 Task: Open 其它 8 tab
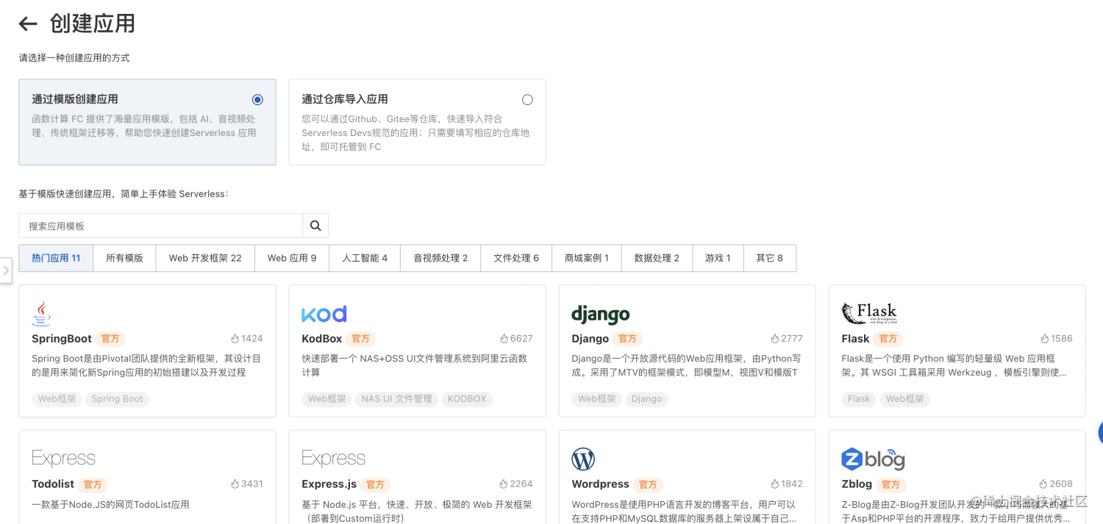pyautogui.click(x=770, y=258)
